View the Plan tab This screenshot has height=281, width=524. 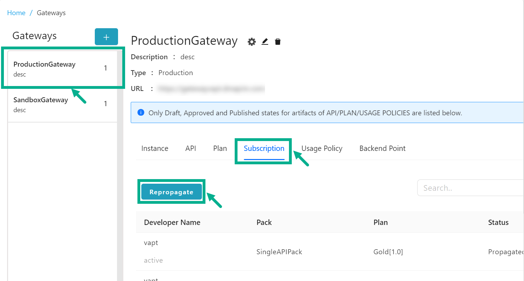click(220, 148)
